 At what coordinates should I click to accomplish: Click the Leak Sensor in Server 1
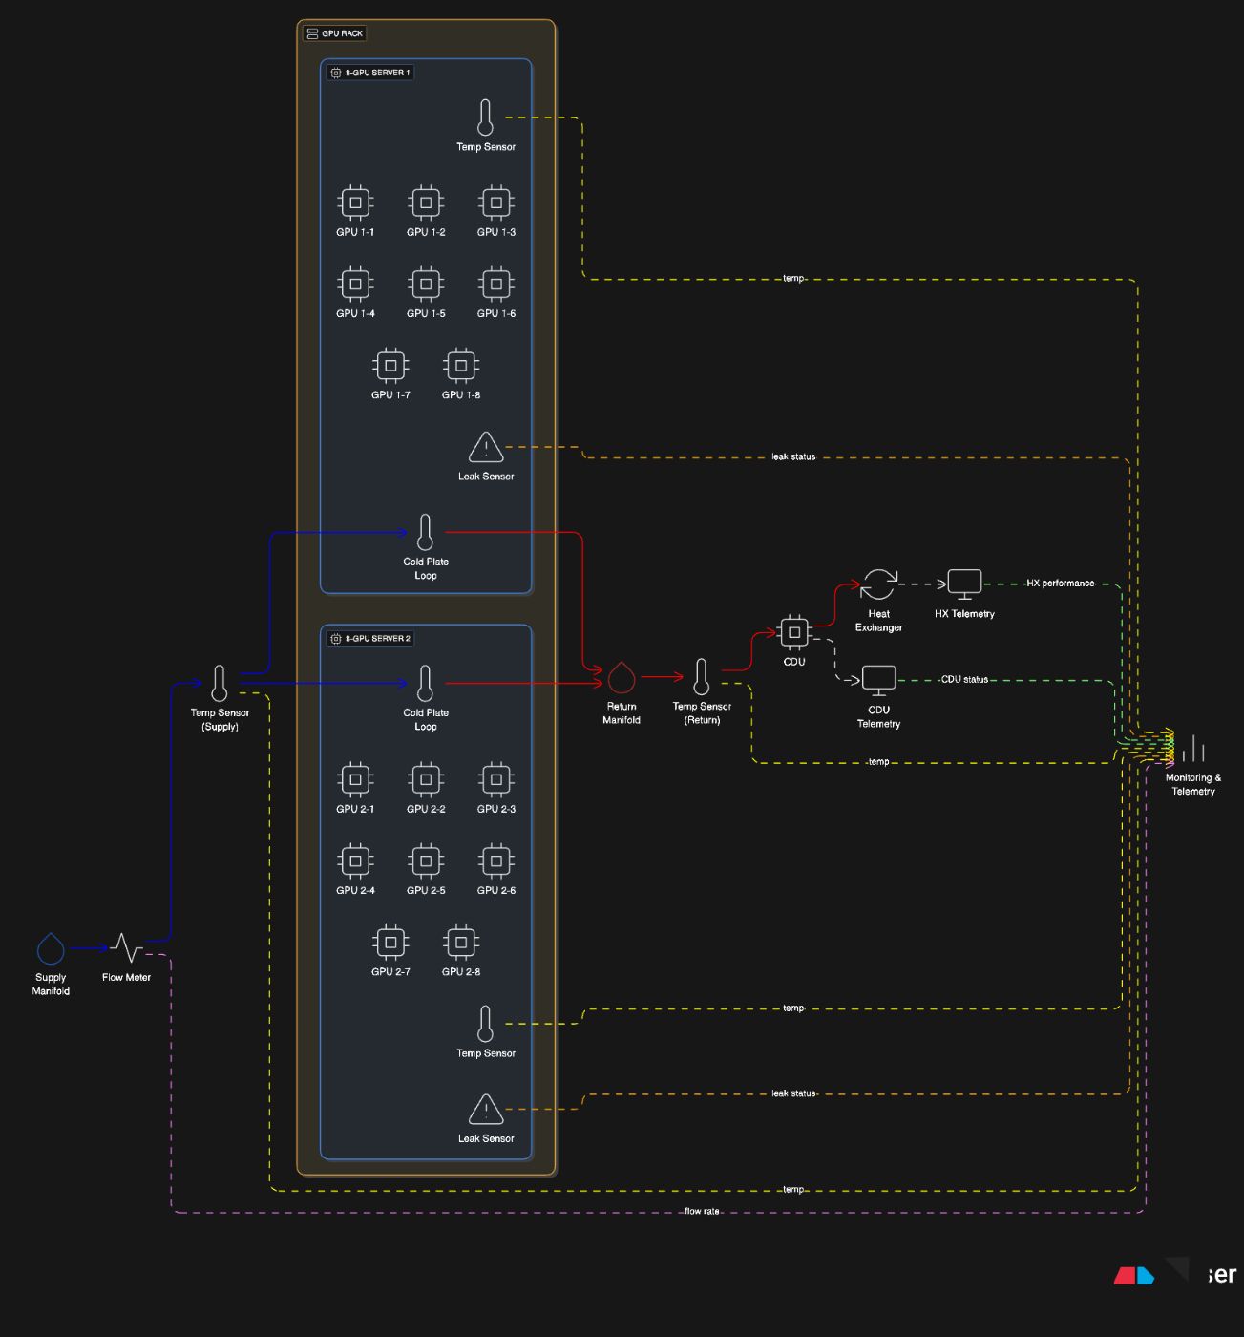click(486, 447)
